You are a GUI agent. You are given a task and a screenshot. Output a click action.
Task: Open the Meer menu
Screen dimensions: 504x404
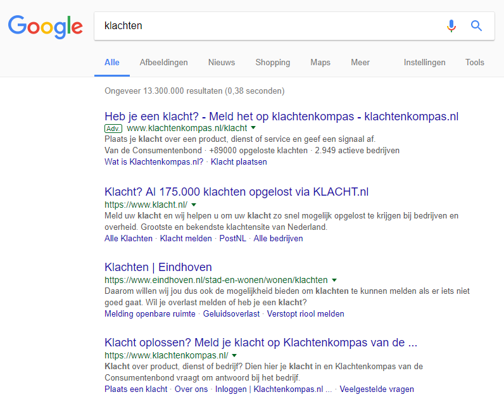click(x=360, y=63)
